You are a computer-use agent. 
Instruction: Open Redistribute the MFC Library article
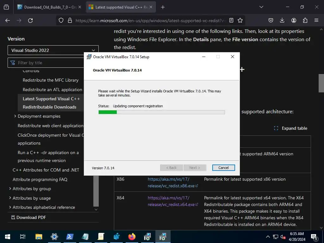(51, 80)
